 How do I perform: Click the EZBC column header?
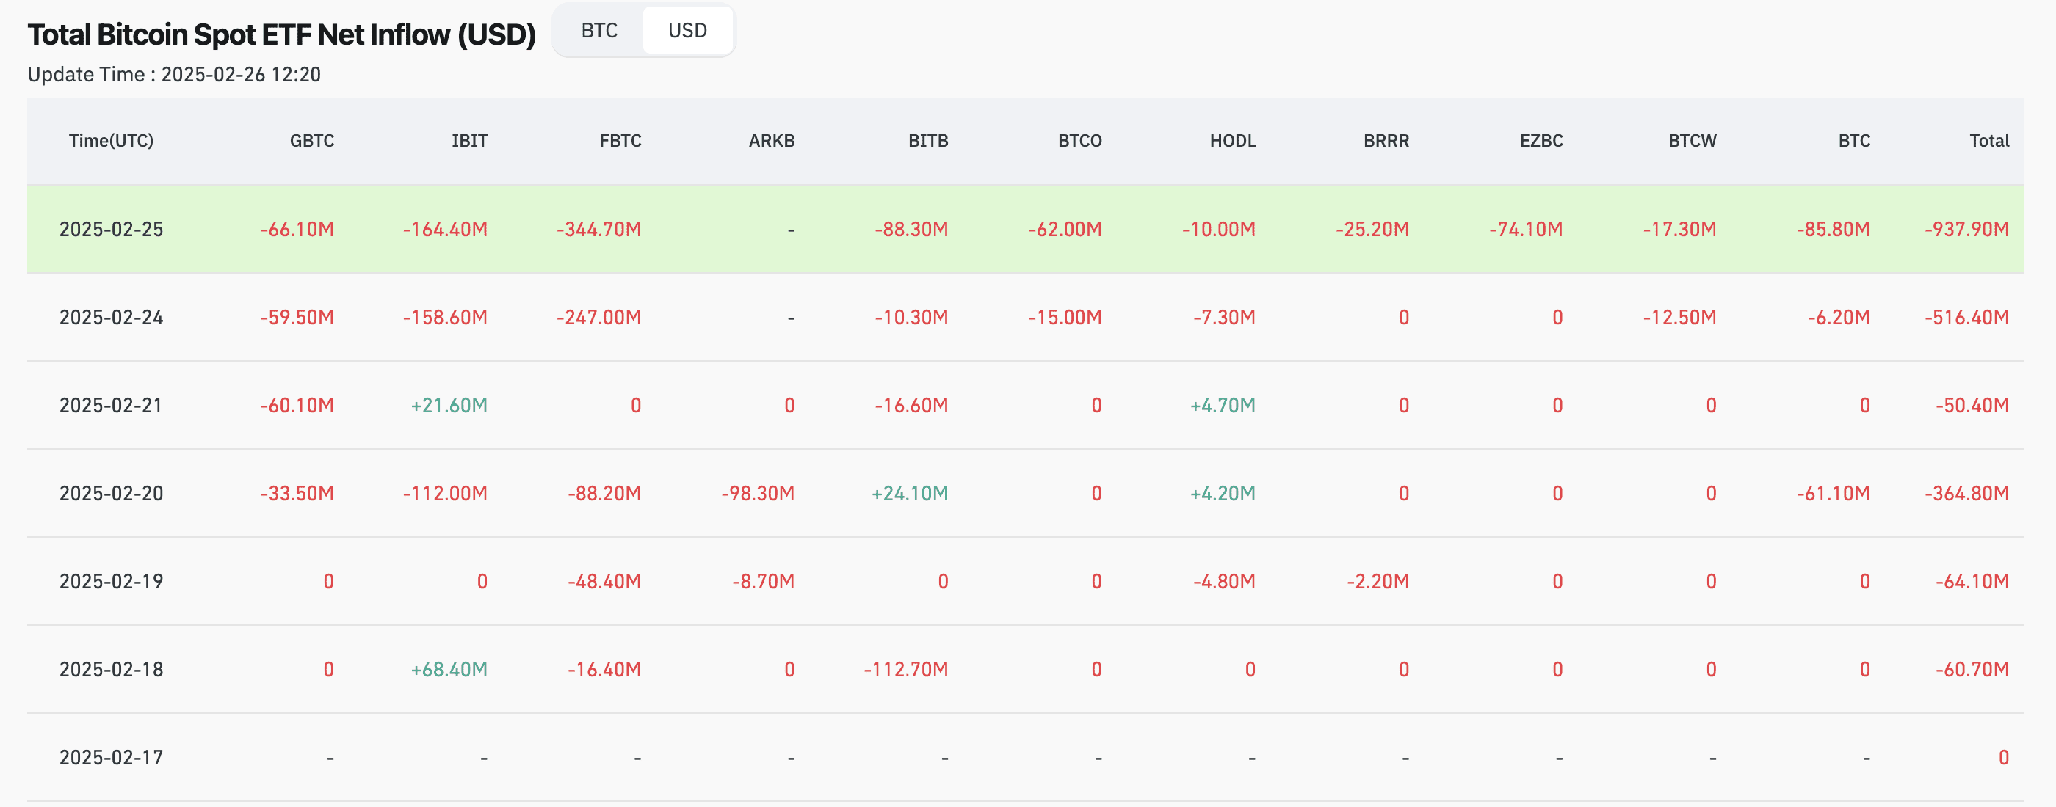point(1541,141)
